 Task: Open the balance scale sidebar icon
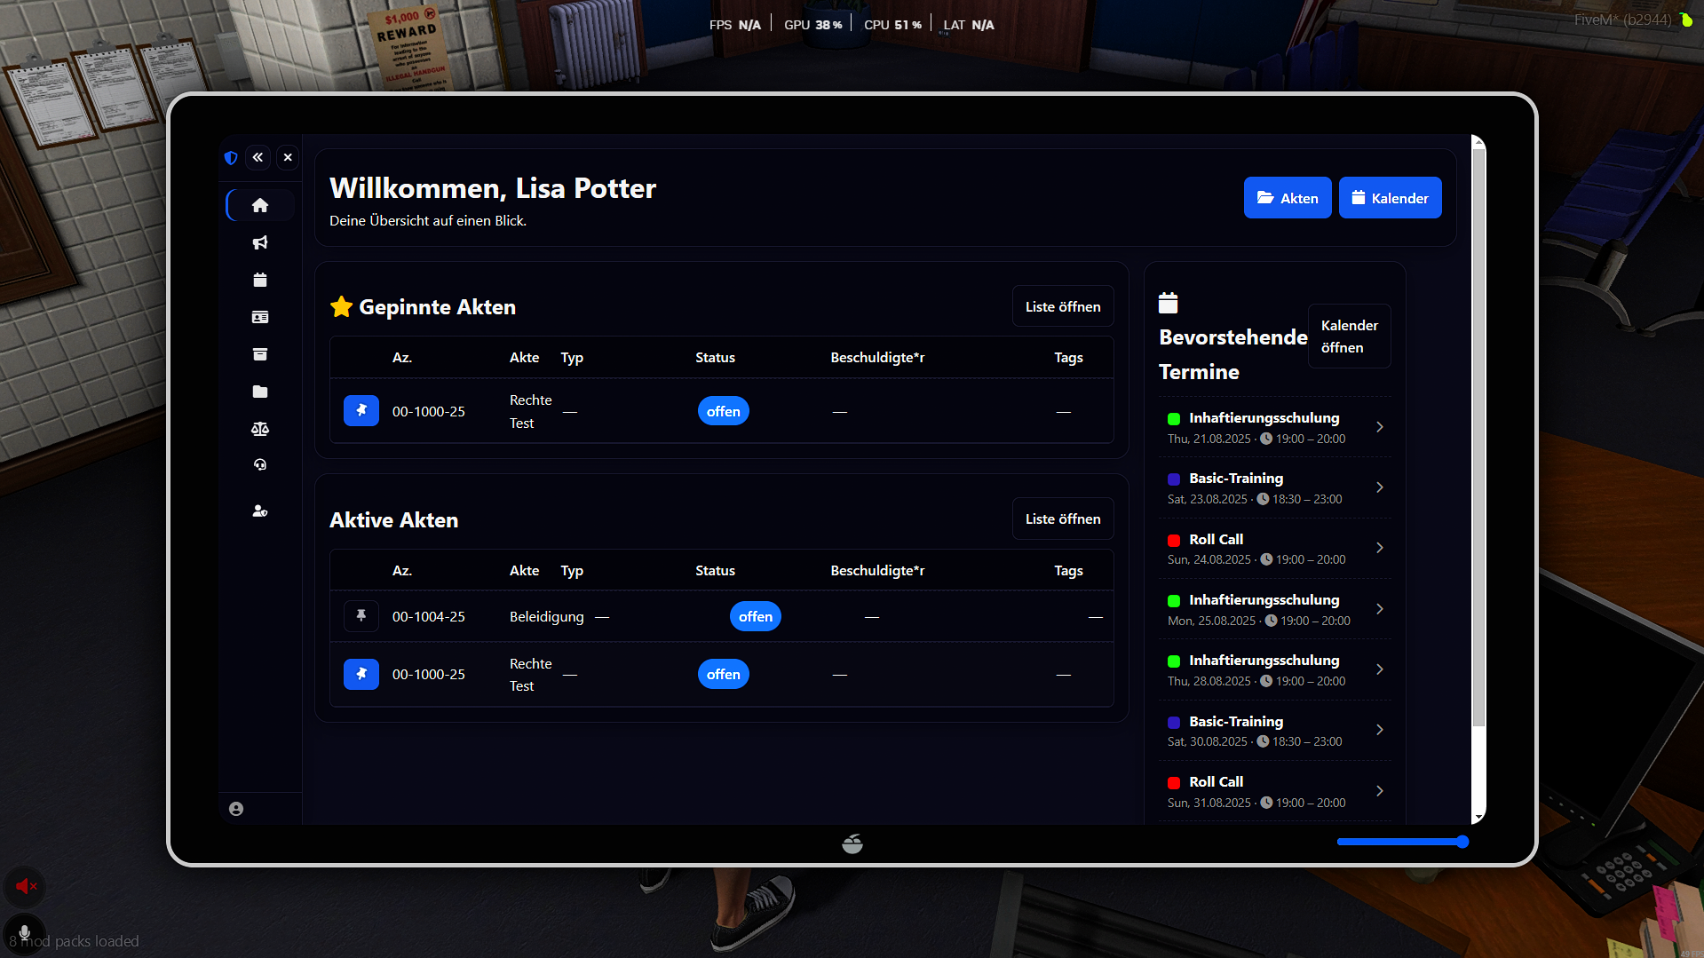click(260, 429)
